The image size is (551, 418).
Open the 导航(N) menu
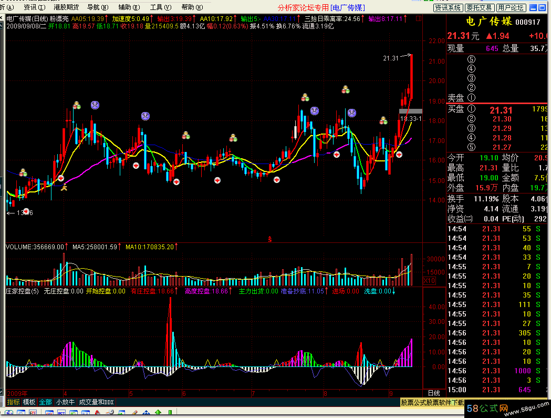tap(98, 7)
